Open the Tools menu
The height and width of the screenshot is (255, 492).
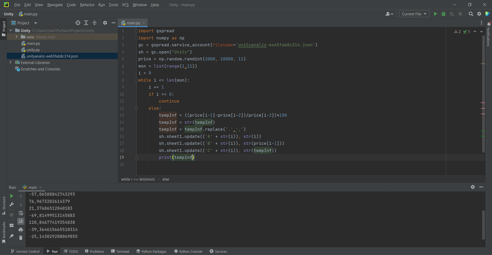tap(113, 5)
